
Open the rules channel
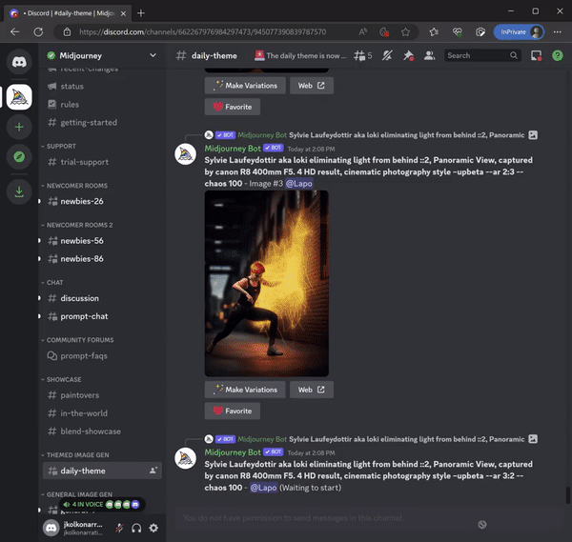(x=102, y=104)
